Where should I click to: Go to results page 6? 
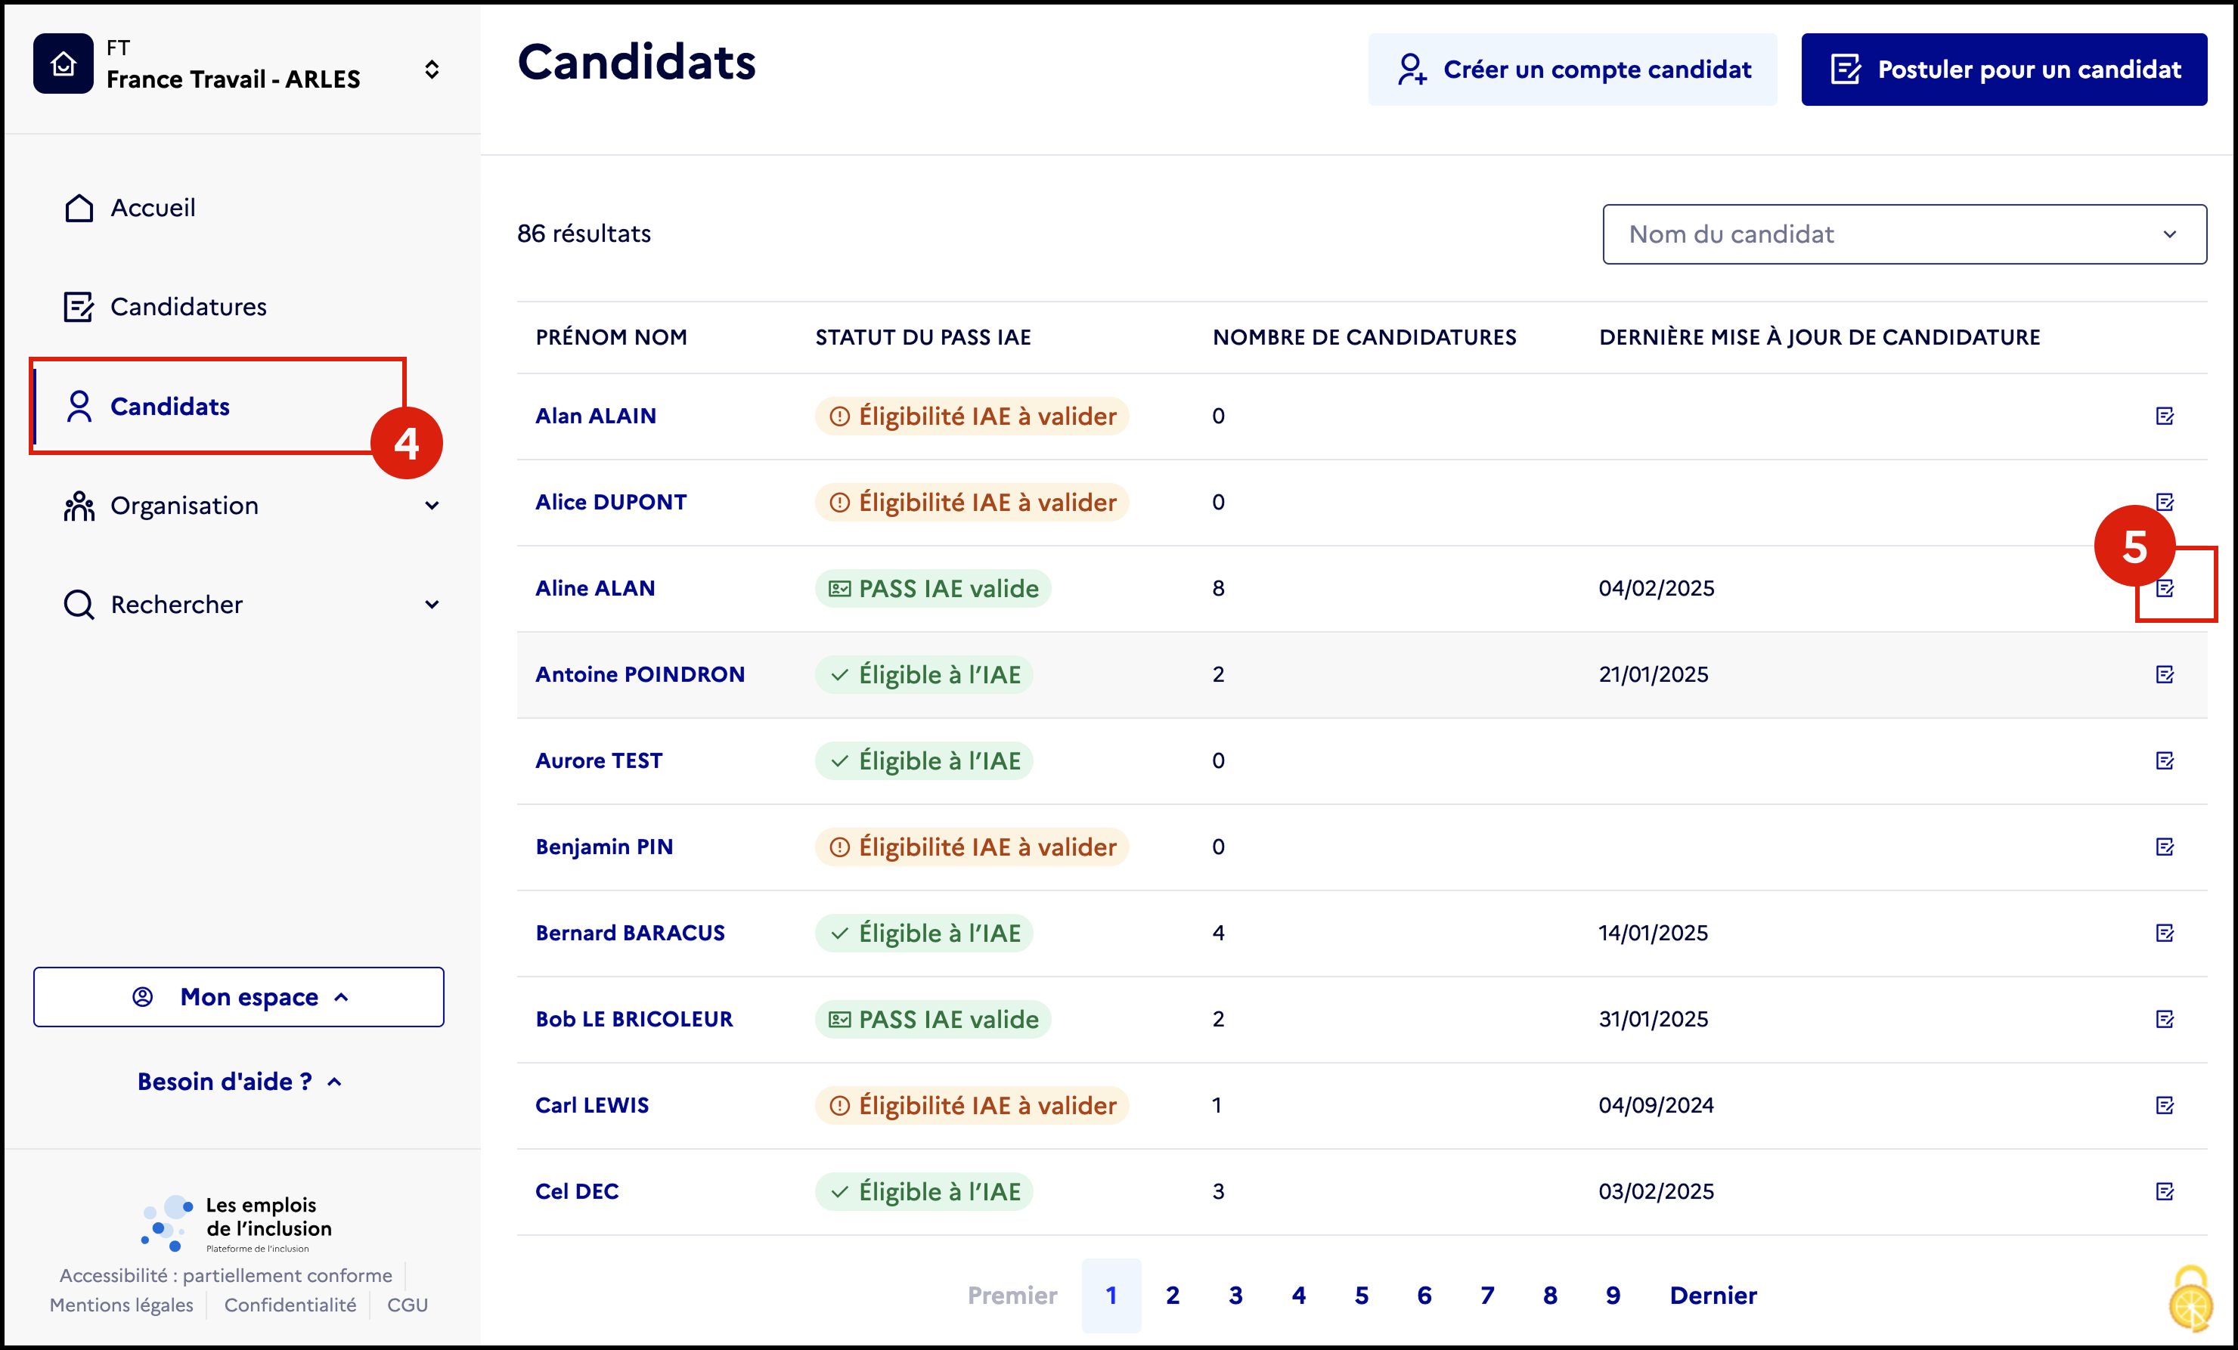click(1424, 1296)
